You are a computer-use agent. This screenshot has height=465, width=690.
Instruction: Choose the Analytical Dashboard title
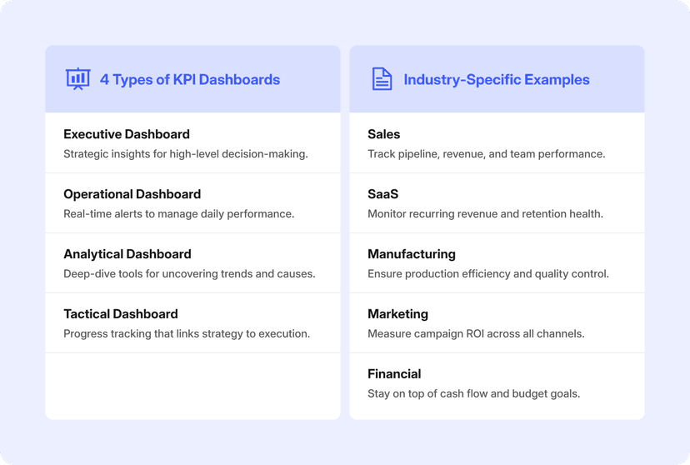[127, 254]
